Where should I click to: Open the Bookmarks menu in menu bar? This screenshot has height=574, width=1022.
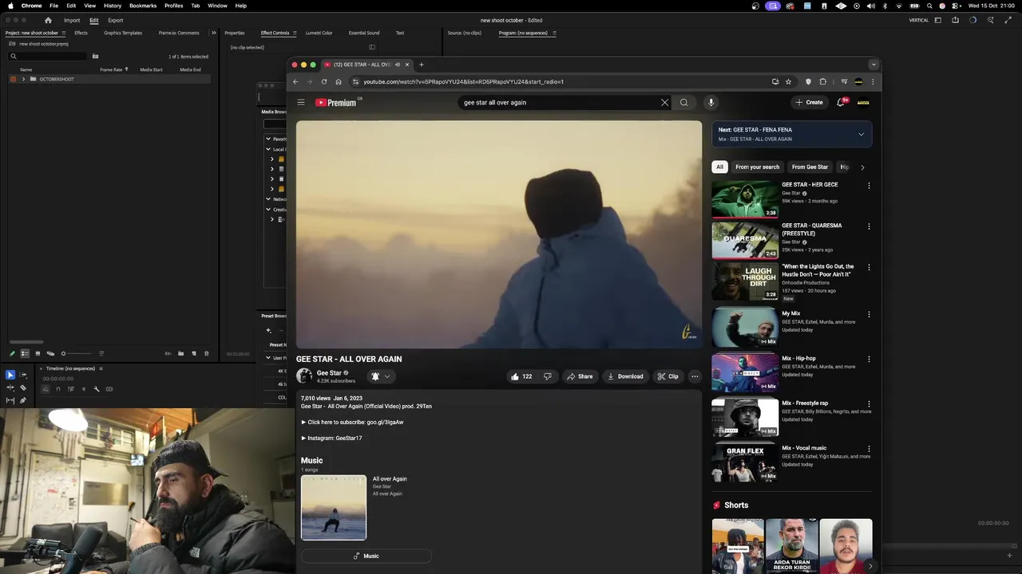tap(143, 6)
